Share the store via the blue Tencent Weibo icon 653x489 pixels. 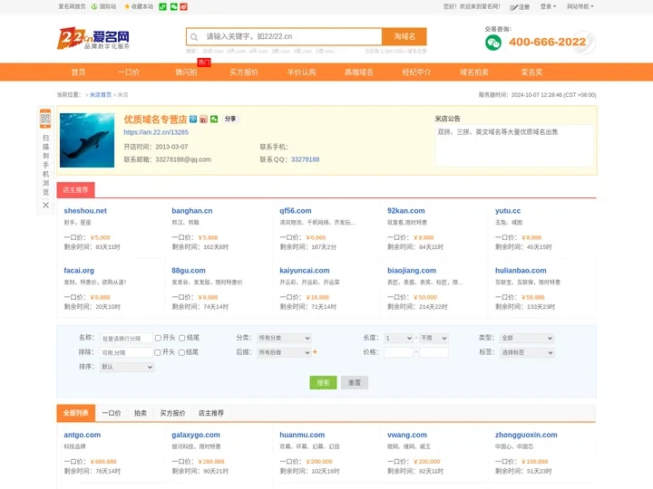(193, 120)
